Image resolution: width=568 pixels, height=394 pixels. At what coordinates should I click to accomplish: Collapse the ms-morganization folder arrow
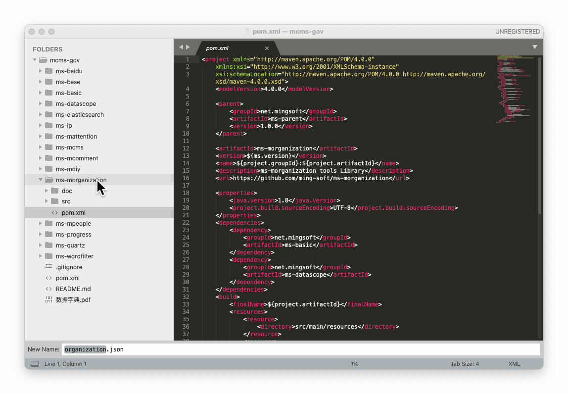[x=41, y=180]
